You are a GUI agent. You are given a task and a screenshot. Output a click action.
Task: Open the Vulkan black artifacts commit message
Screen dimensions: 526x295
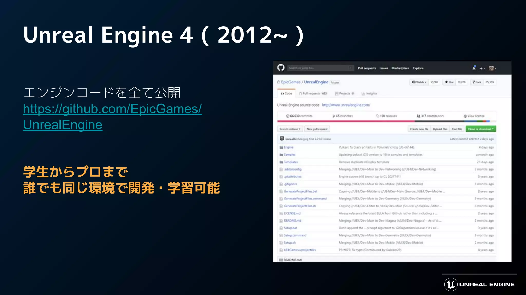(377, 147)
